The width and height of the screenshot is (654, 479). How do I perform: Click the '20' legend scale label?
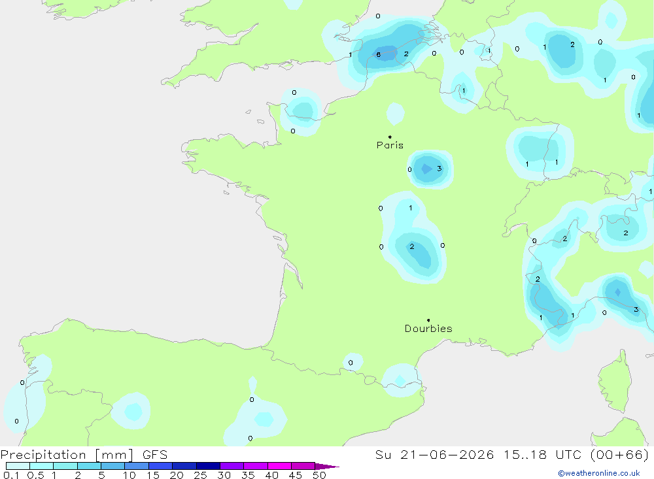pos(177,475)
